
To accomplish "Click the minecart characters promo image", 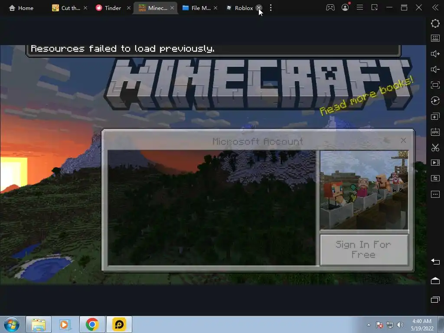I will point(364,190).
